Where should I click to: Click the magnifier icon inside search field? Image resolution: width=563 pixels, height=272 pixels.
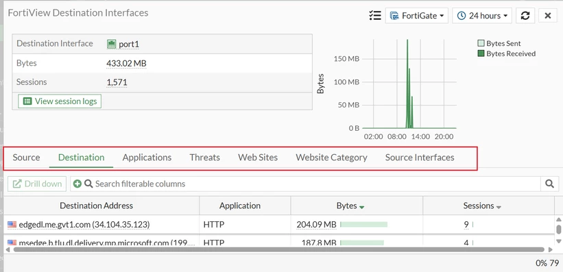pyautogui.click(x=88, y=184)
